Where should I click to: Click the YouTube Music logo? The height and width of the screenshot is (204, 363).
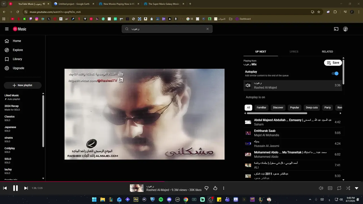(20, 29)
